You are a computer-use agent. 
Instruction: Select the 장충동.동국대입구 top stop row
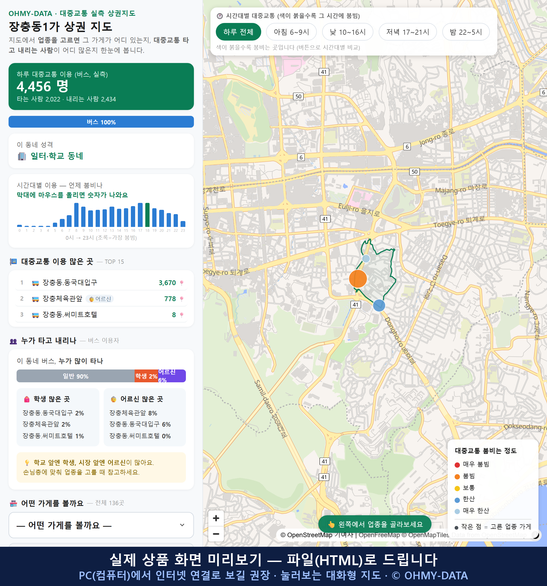pos(101,283)
